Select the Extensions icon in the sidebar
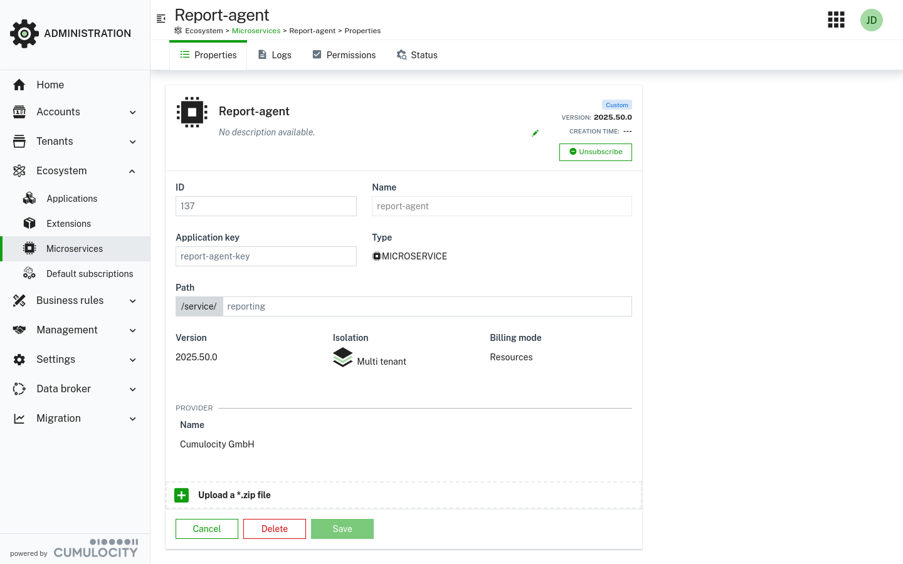This screenshot has height=564, width=903. coord(29,223)
